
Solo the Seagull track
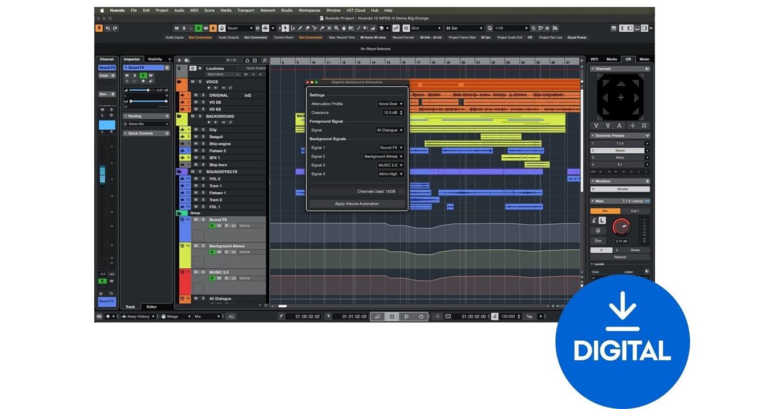(x=203, y=136)
